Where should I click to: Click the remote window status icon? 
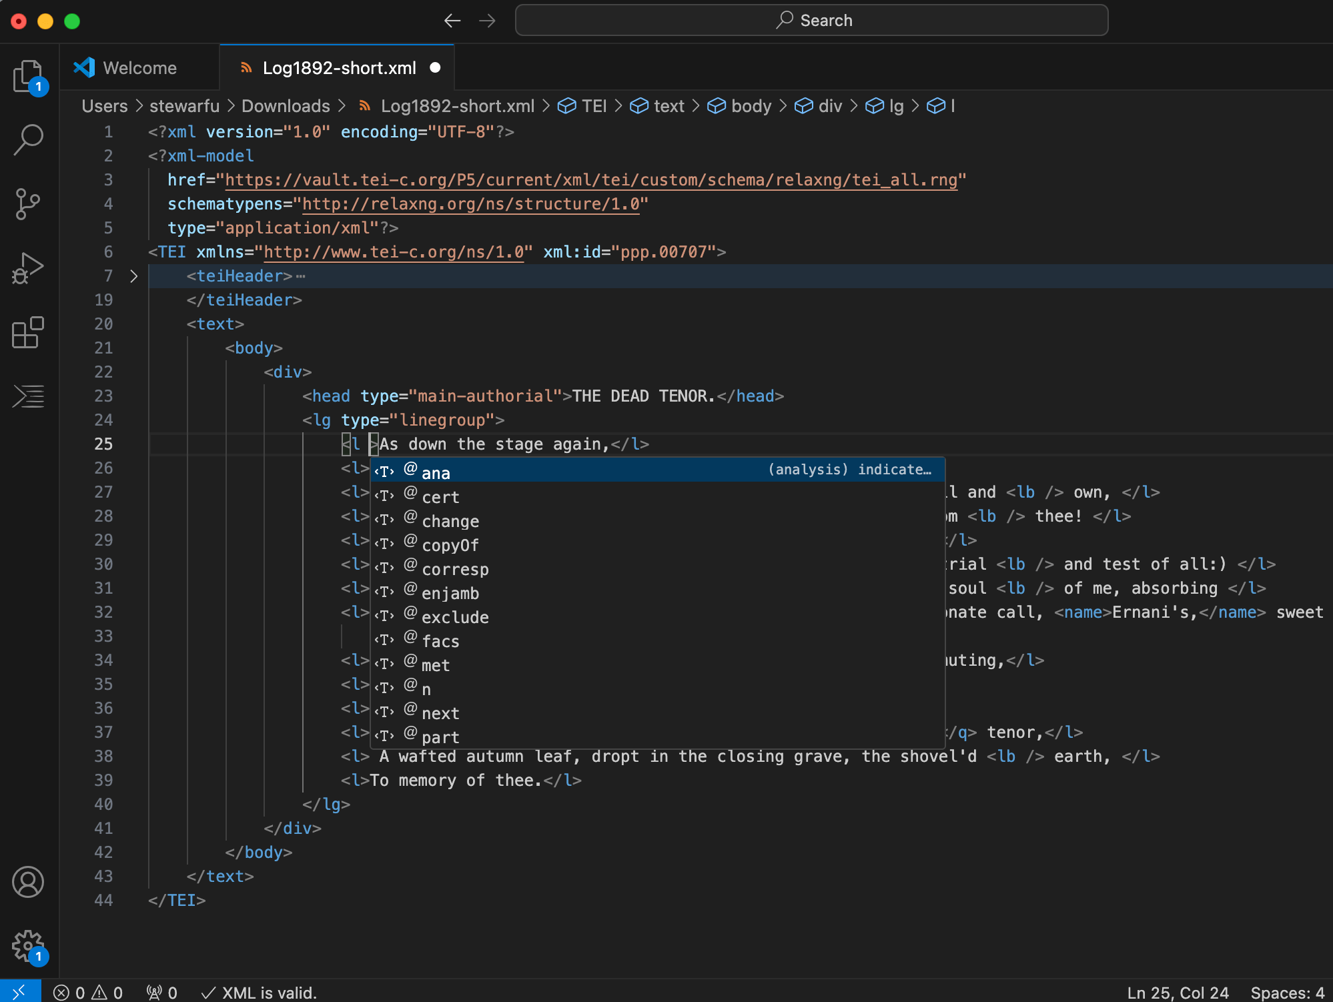click(19, 992)
